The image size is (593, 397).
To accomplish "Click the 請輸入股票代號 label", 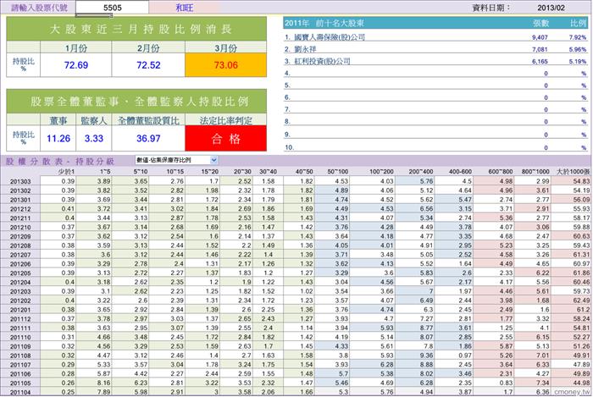I will coord(39,8).
